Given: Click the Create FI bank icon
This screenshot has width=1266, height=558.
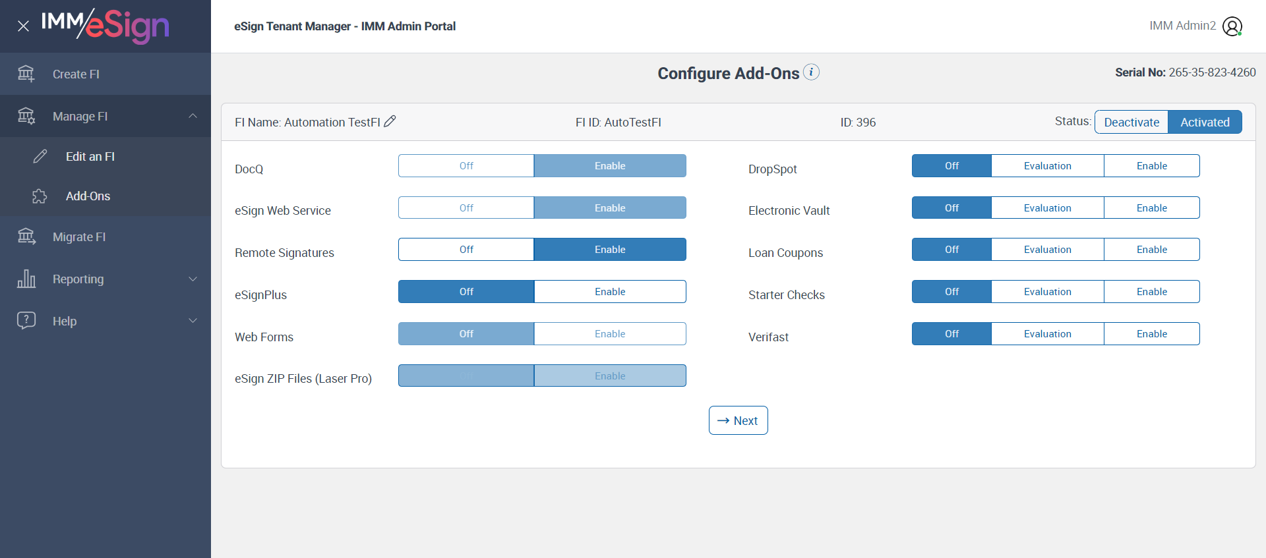Looking at the screenshot, I should tap(26, 74).
